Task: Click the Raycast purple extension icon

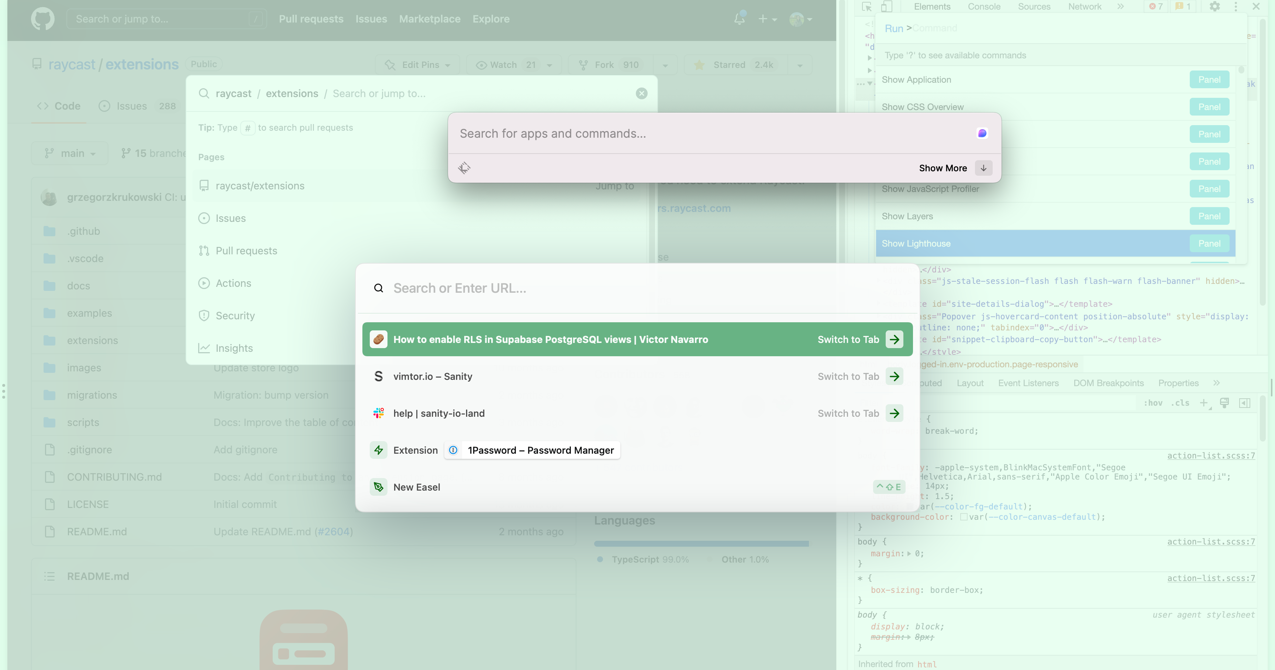Action: [x=982, y=133]
